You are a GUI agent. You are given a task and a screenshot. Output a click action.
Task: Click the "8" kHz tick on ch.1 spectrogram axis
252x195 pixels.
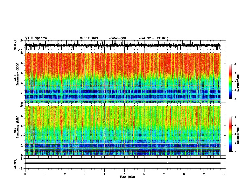[x=22, y=63]
